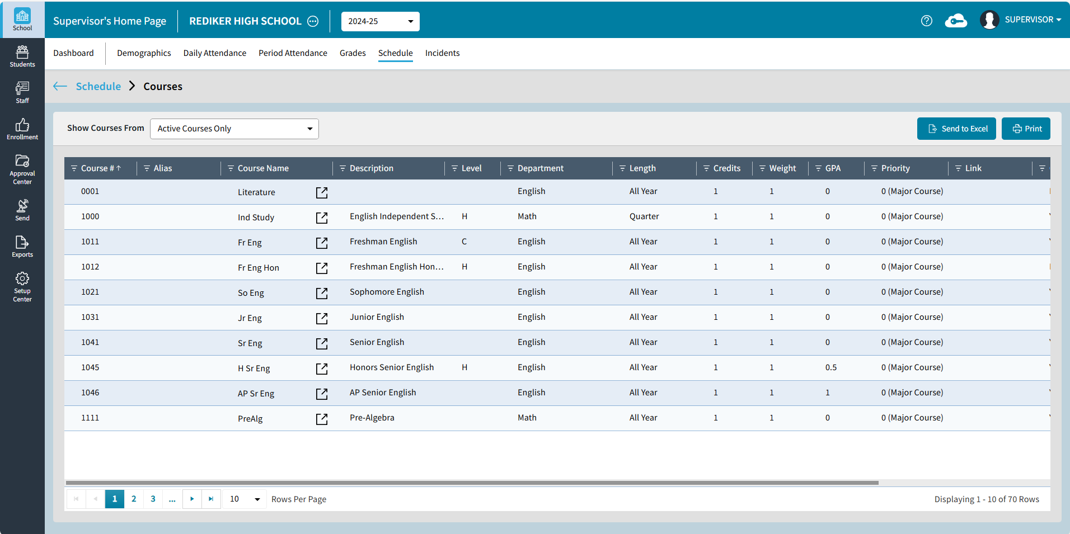This screenshot has height=534, width=1070.
Task: Open the Students section
Action: tap(22, 56)
